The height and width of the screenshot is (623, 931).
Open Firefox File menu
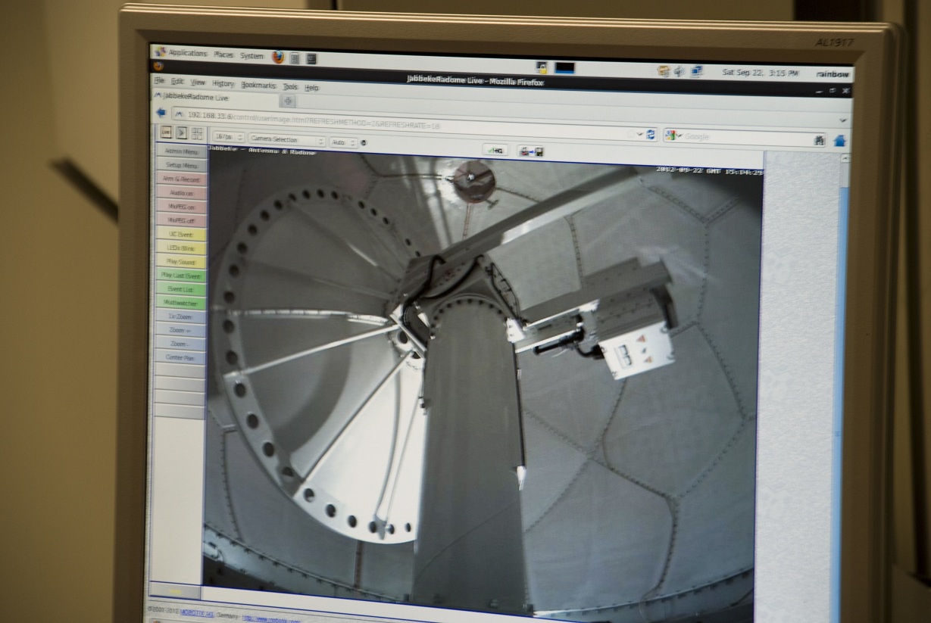159,80
